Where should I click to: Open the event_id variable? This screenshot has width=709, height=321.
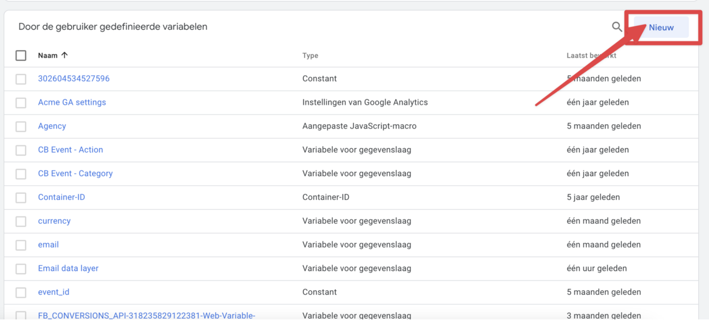tap(53, 292)
